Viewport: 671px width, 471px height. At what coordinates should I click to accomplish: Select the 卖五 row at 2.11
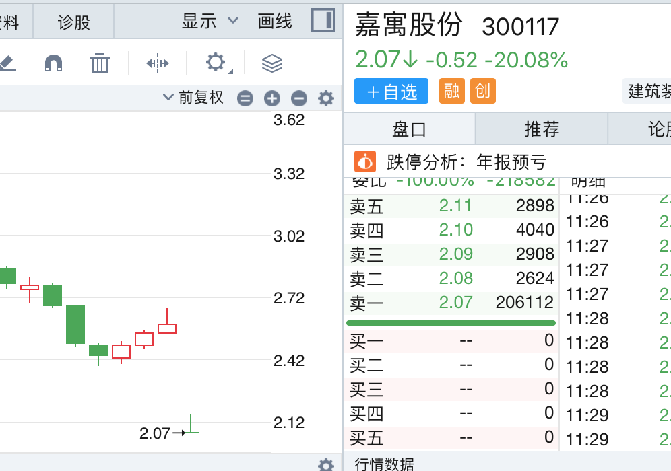(x=451, y=206)
